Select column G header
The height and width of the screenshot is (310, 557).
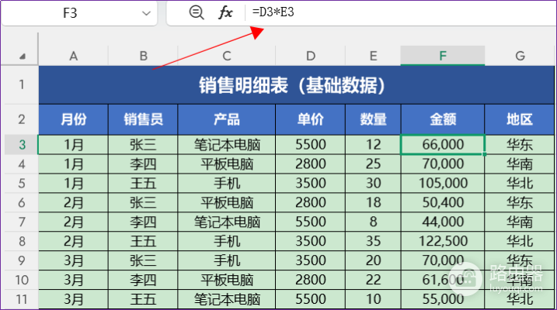pos(520,56)
